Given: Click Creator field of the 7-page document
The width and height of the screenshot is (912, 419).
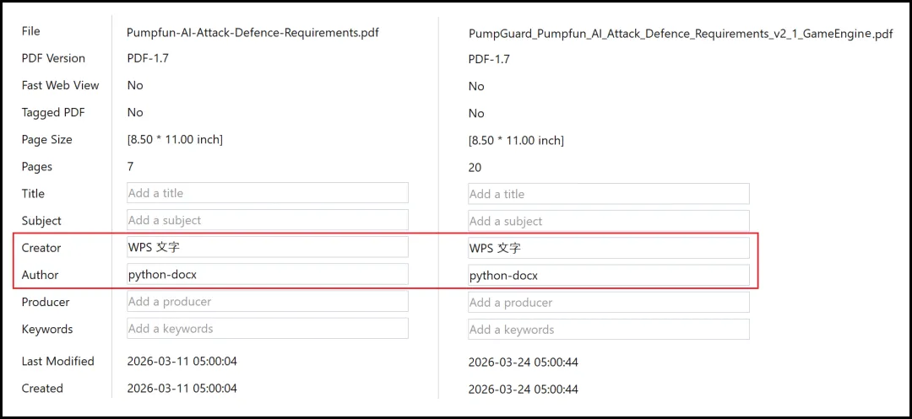Looking at the screenshot, I should [x=268, y=247].
